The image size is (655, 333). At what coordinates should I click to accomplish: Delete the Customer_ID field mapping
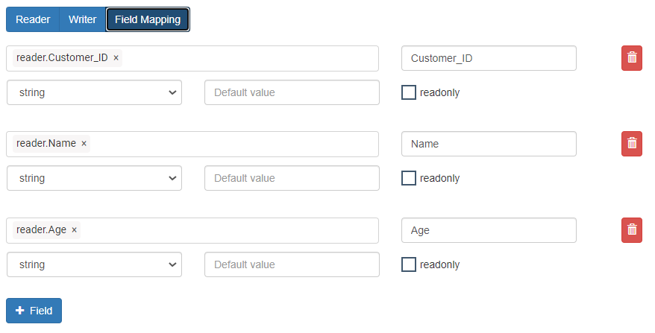(x=631, y=58)
